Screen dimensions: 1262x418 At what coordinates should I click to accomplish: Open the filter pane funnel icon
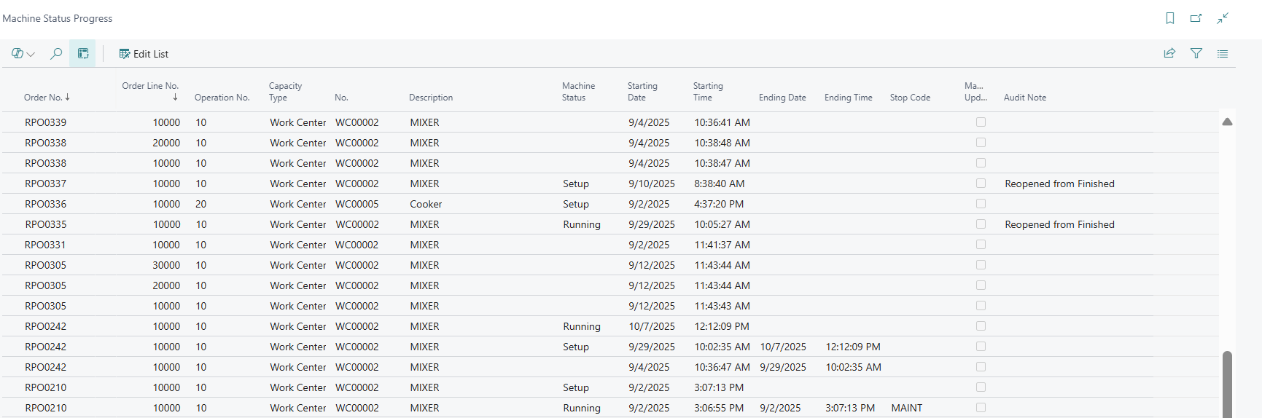[x=1196, y=53]
